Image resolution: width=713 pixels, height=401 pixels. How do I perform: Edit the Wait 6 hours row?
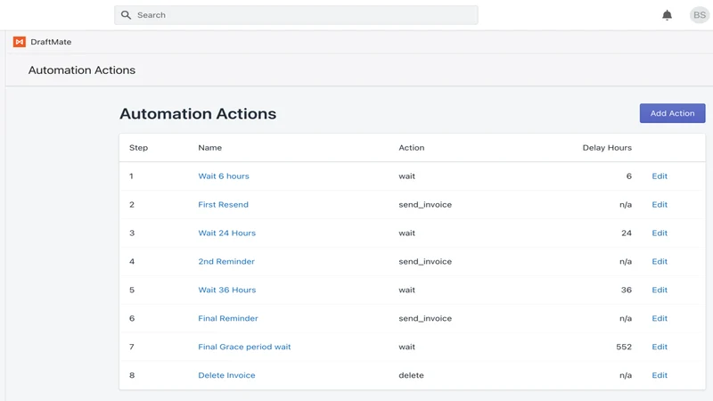pyautogui.click(x=660, y=176)
